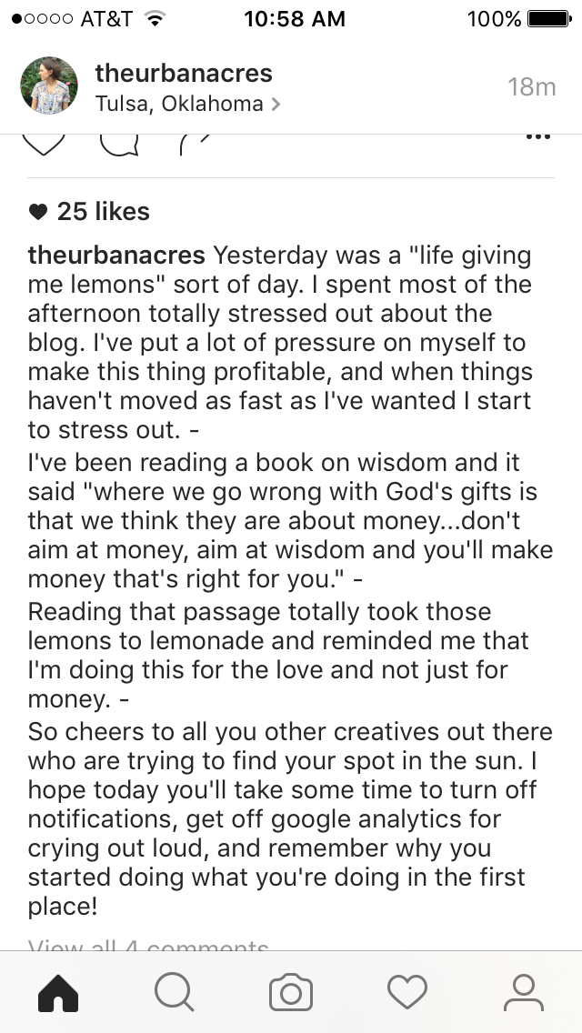Open the Tulsa, Oklahoma location
This screenshot has width=582, height=1033.
179,104
